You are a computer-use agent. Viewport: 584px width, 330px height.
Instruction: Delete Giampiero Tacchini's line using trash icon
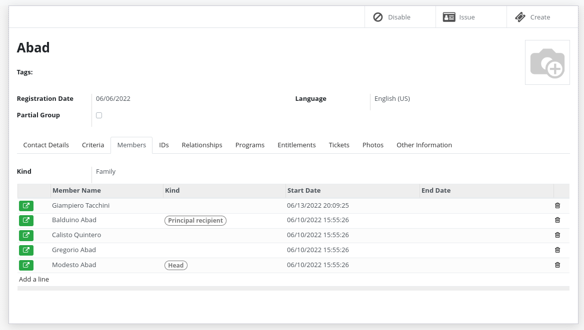(557, 205)
